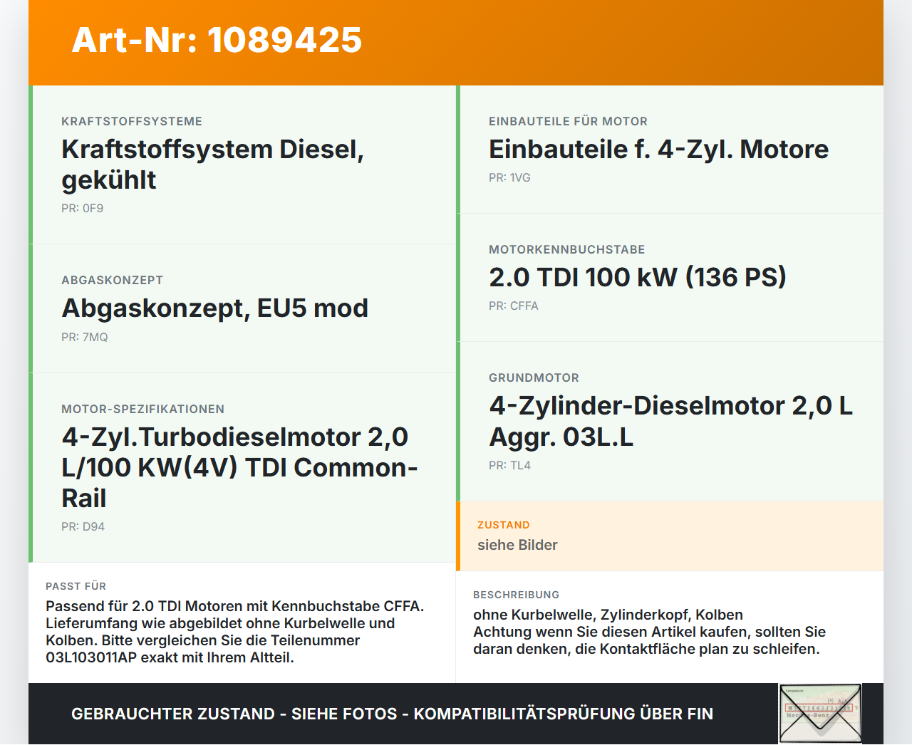Viewport: 912px width, 745px height.
Task: Click the GEBRAUCHTER ZUSTAND footer banner text
Action: 393,714
